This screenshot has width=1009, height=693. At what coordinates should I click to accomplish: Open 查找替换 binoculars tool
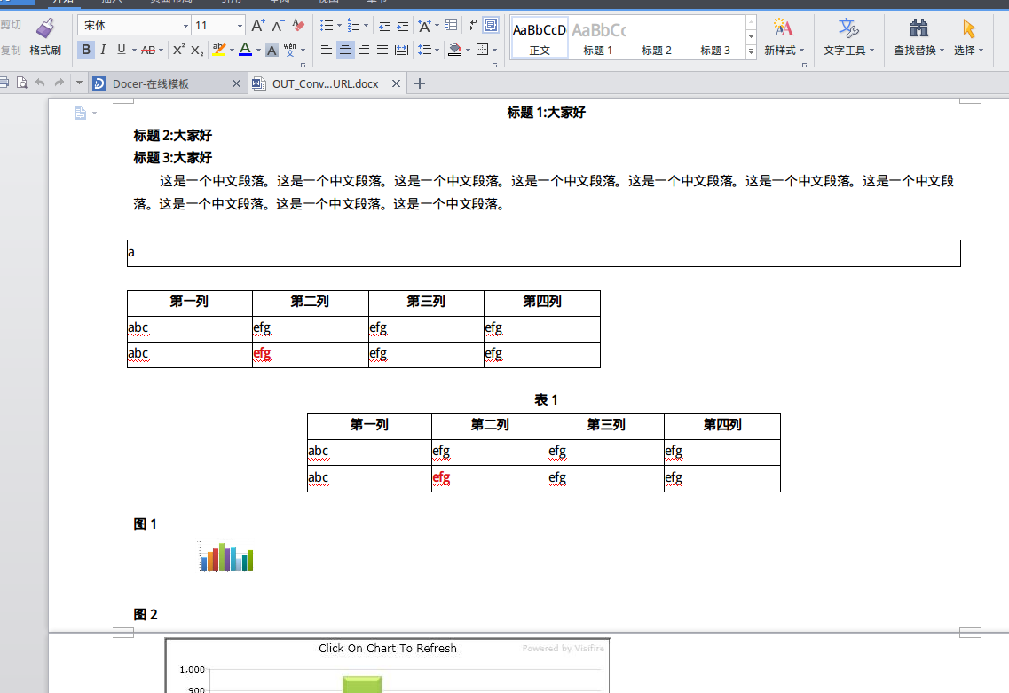918,37
